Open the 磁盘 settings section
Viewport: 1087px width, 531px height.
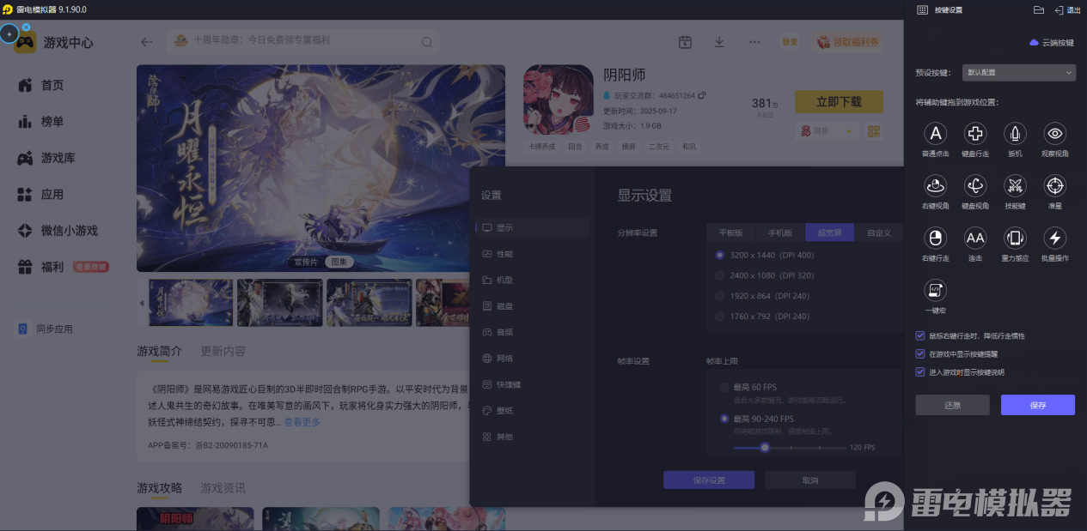pos(533,305)
